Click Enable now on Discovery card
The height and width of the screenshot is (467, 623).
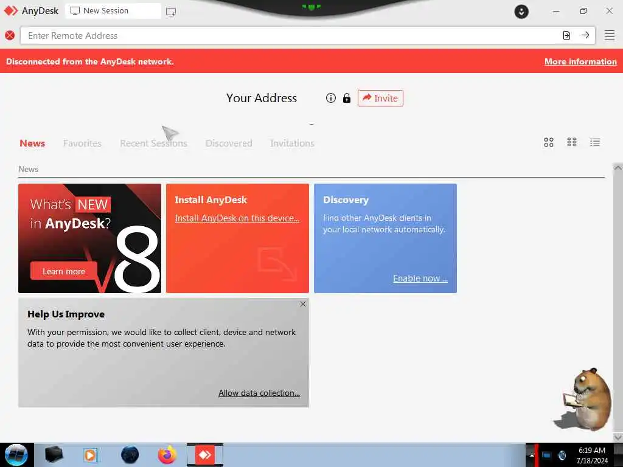tap(420, 278)
